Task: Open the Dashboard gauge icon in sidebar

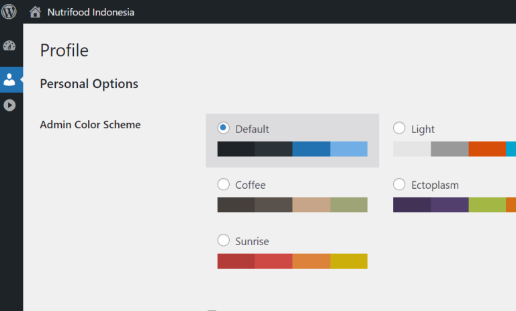Action: (9, 46)
